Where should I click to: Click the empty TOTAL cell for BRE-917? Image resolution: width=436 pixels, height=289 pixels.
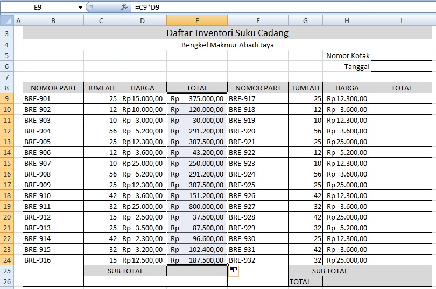point(402,98)
